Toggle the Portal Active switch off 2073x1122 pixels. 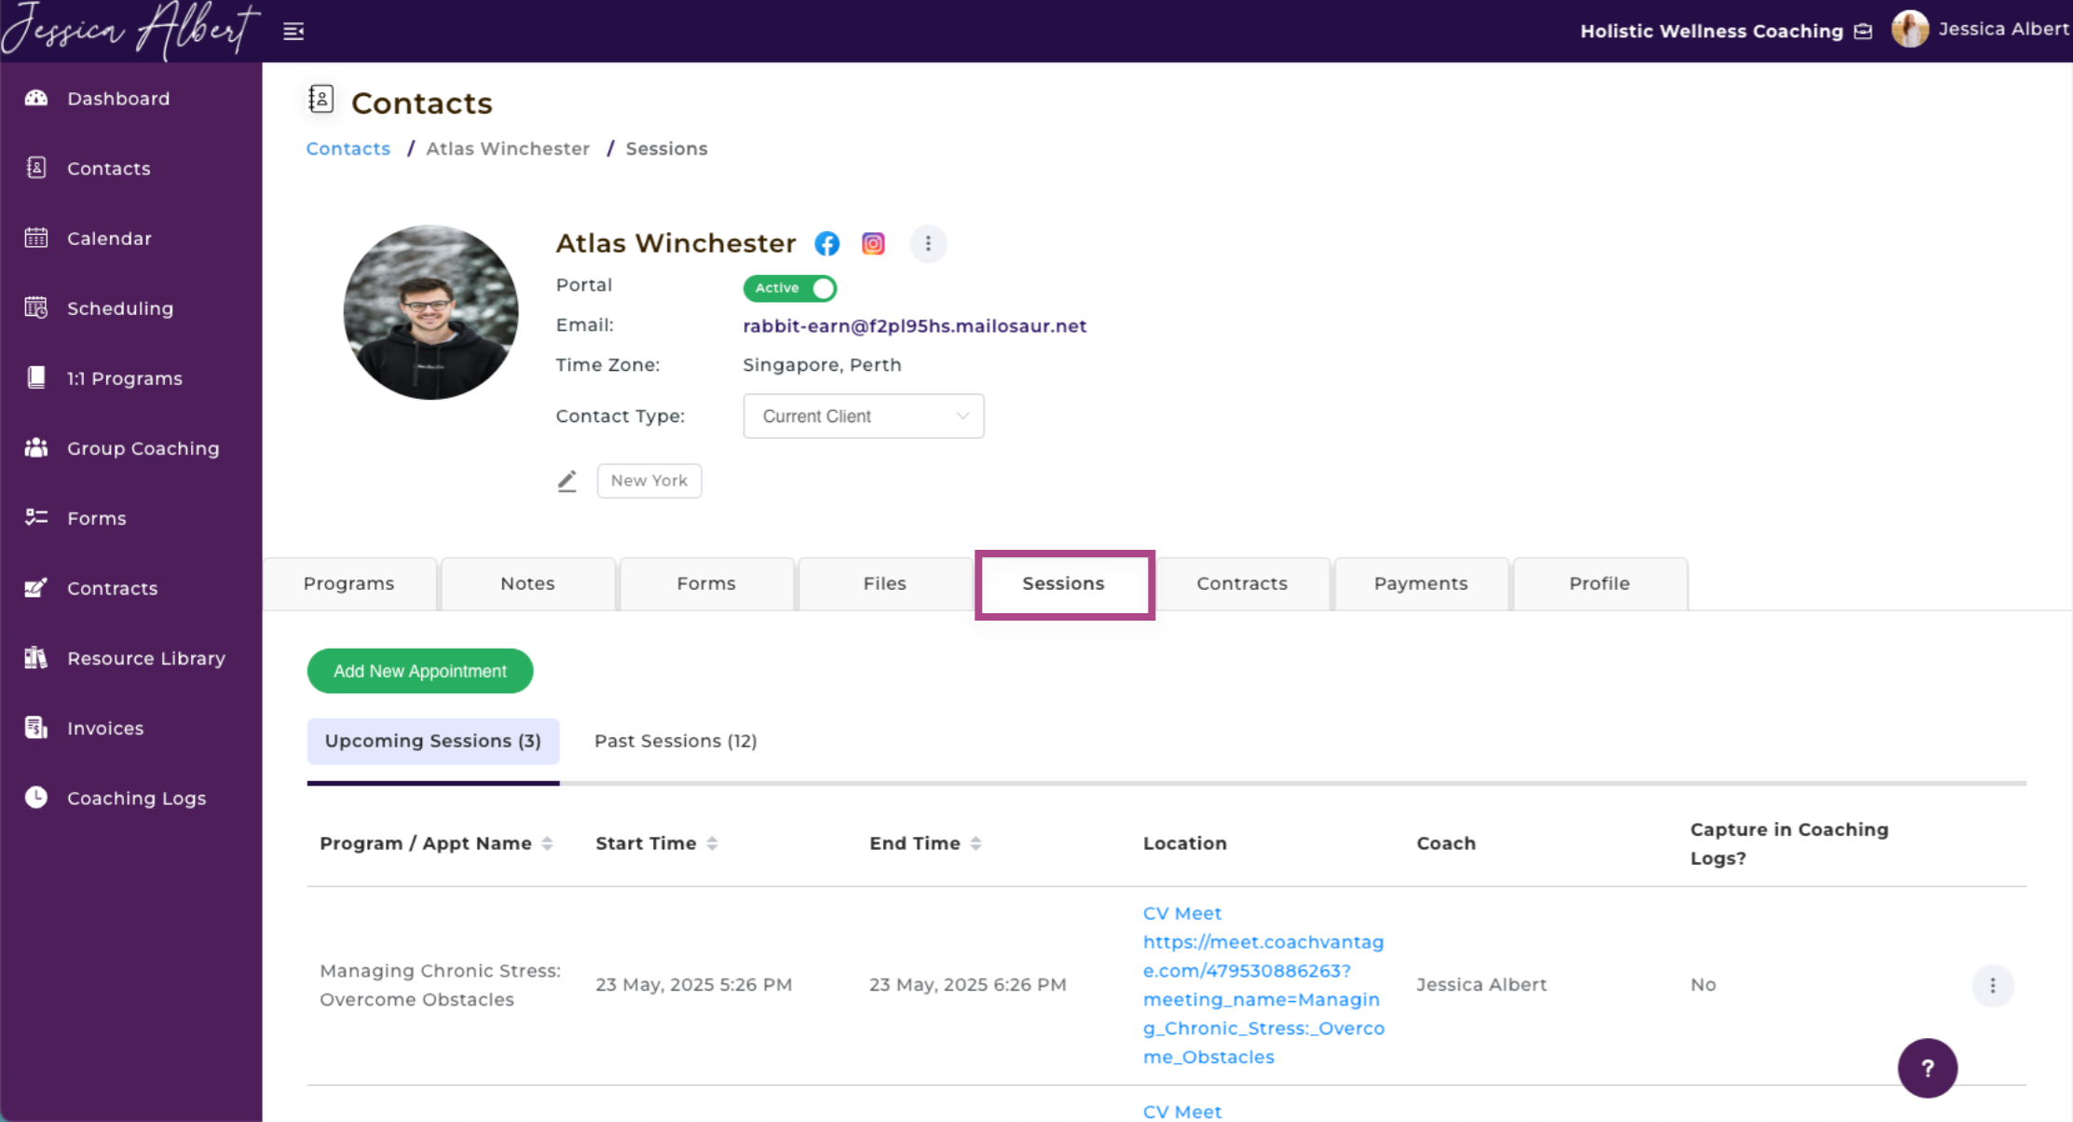click(x=790, y=288)
